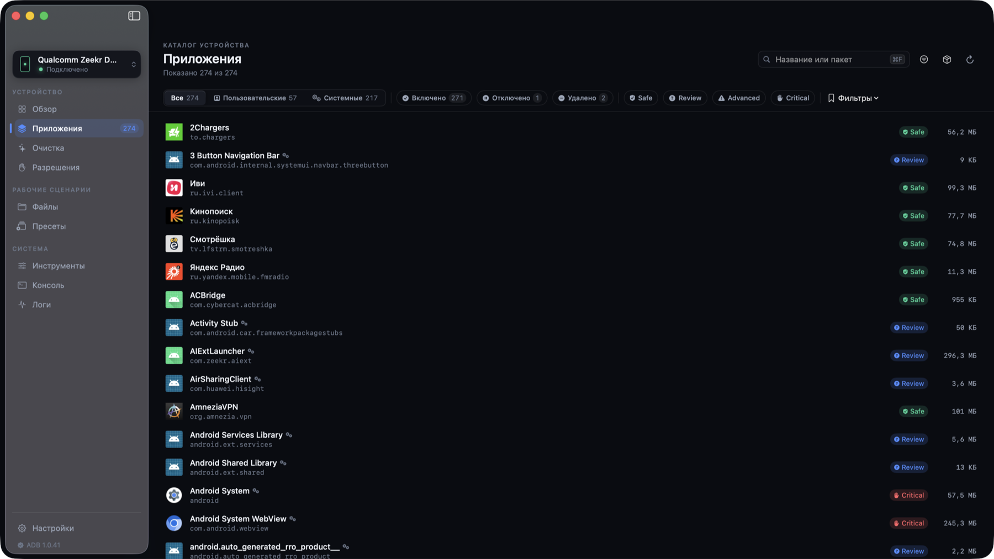Click the Review badge for AIExtLauncher
This screenshot has height=559, width=994.
tap(909, 355)
